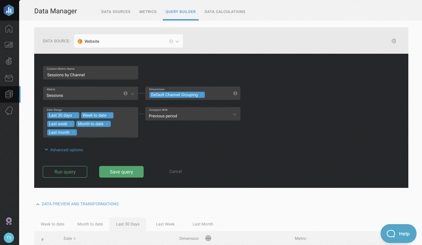The width and height of the screenshot is (422, 245).
Task: Click the info icon in Dimensions field
Action: pyautogui.click(x=235, y=93)
